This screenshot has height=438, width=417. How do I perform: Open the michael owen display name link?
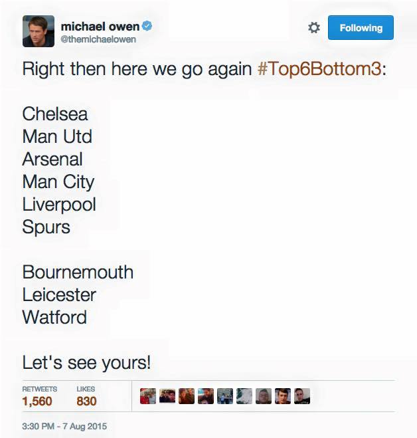pos(100,27)
